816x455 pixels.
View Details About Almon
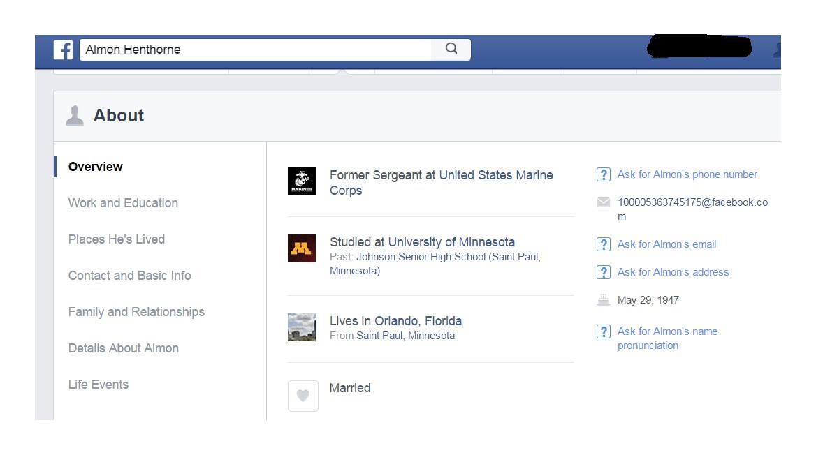pyautogui.click(x=124, y=348)
